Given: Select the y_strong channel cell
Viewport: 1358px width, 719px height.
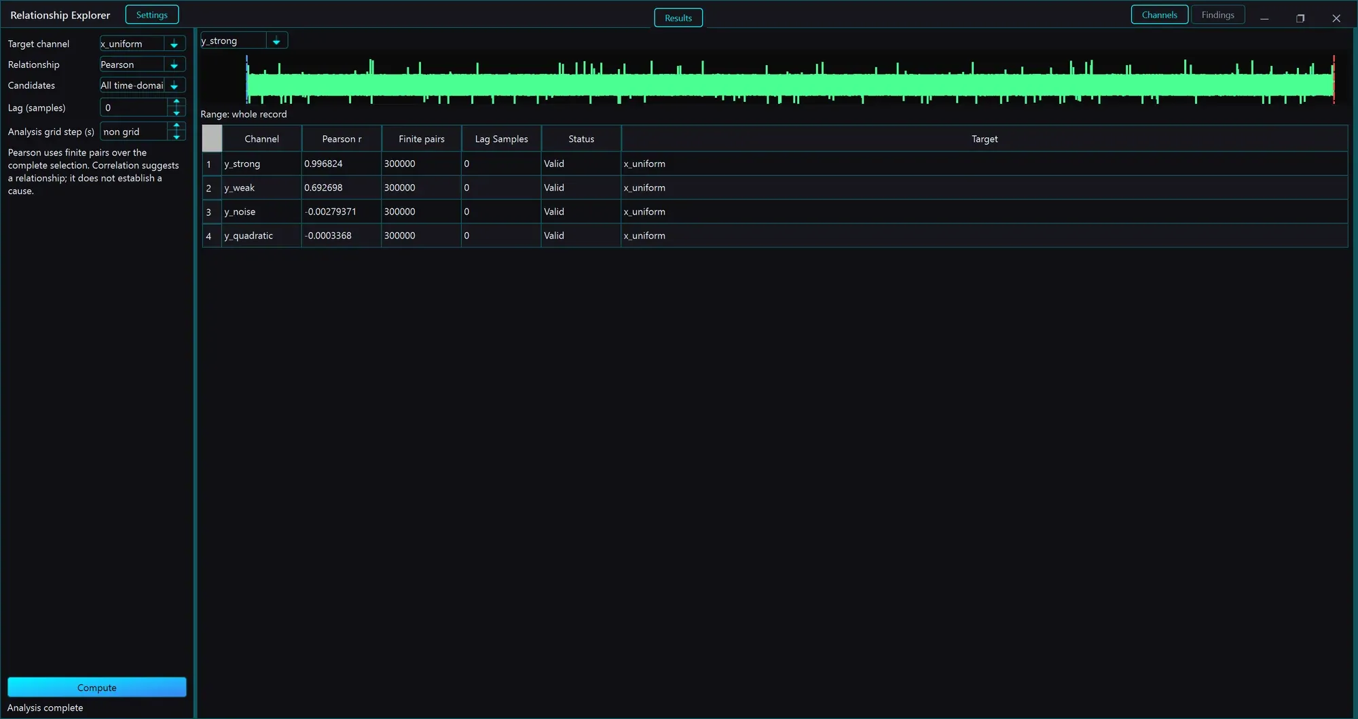Looking at the screenshot, I should coord(261,164).
